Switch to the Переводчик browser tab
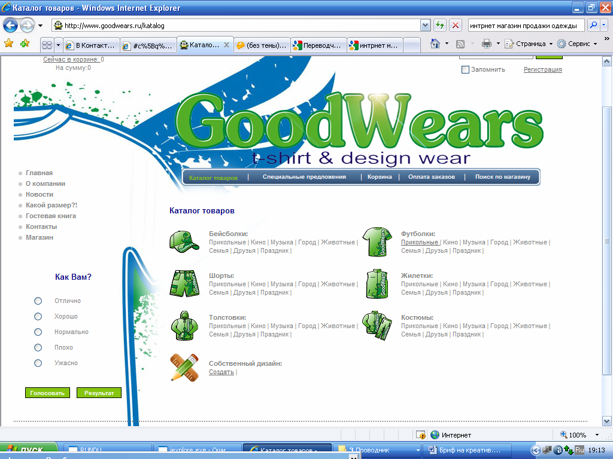Viewport: 613px width, 459px height. (x=318, y=45)
